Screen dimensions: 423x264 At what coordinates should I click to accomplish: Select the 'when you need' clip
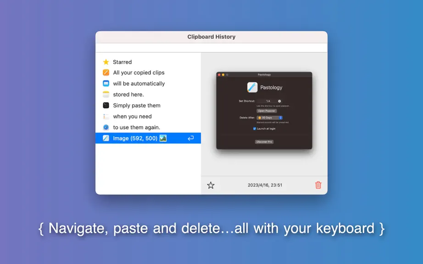(x=148, y=116)
